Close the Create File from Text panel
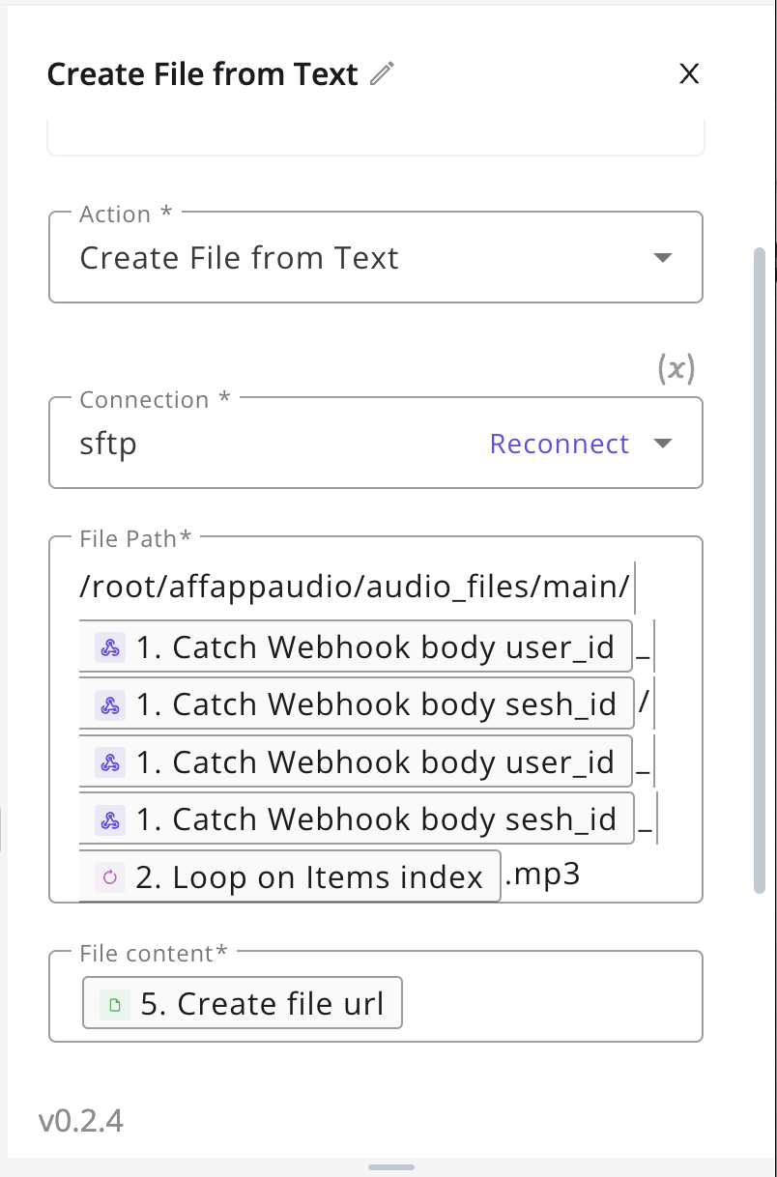The width and height of the screenshot is (777, 1177). [x=689, y=73]
